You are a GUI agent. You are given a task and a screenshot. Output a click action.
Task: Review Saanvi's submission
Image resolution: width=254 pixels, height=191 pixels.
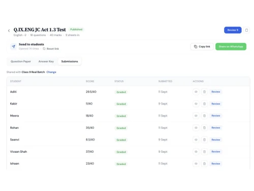click(x=216, y=140)
